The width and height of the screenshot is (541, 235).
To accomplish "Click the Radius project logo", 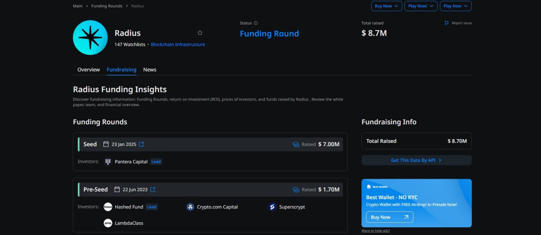I will 90,38.
